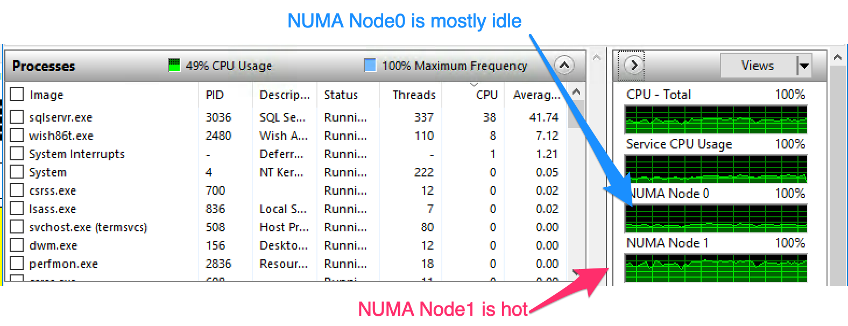Click the Views button
Viewport: 848px width, 326px height.
pyautogui.click(x=758, y=66)
